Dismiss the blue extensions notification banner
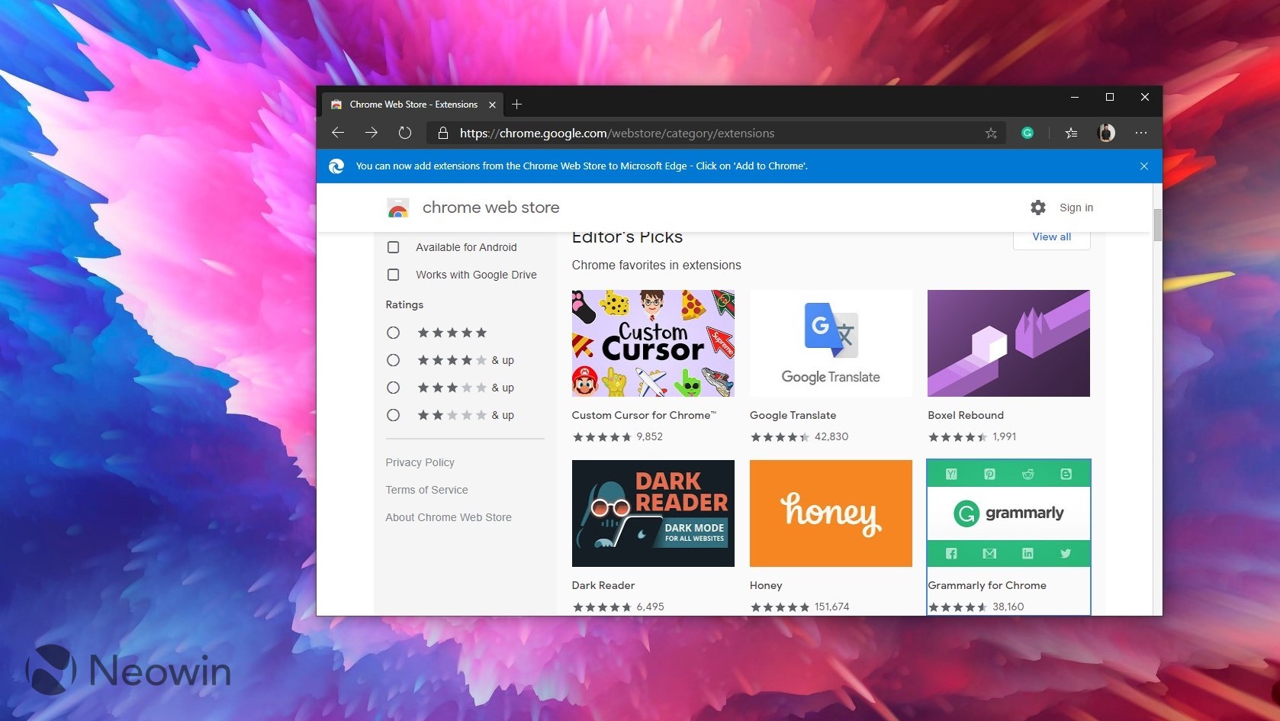 coord(1143,166)
